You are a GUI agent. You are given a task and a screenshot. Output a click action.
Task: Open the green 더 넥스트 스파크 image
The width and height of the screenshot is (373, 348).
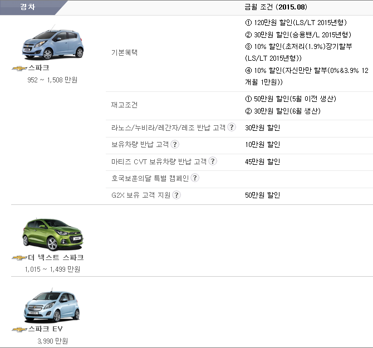click(x=52, y=234)
